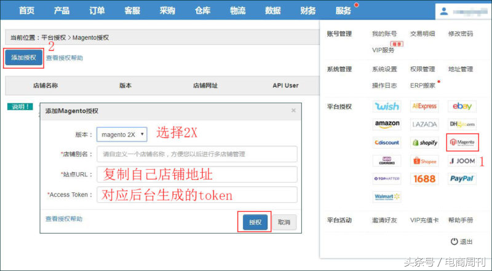Click the 站点URL input field

click(197, 175)
